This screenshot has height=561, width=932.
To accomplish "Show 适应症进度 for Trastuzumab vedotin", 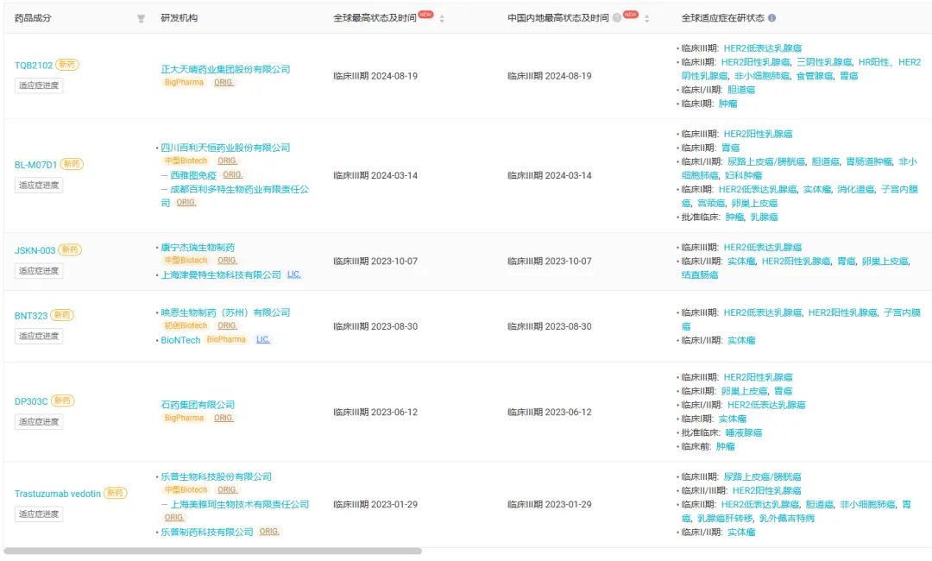I will pos(39,514).
